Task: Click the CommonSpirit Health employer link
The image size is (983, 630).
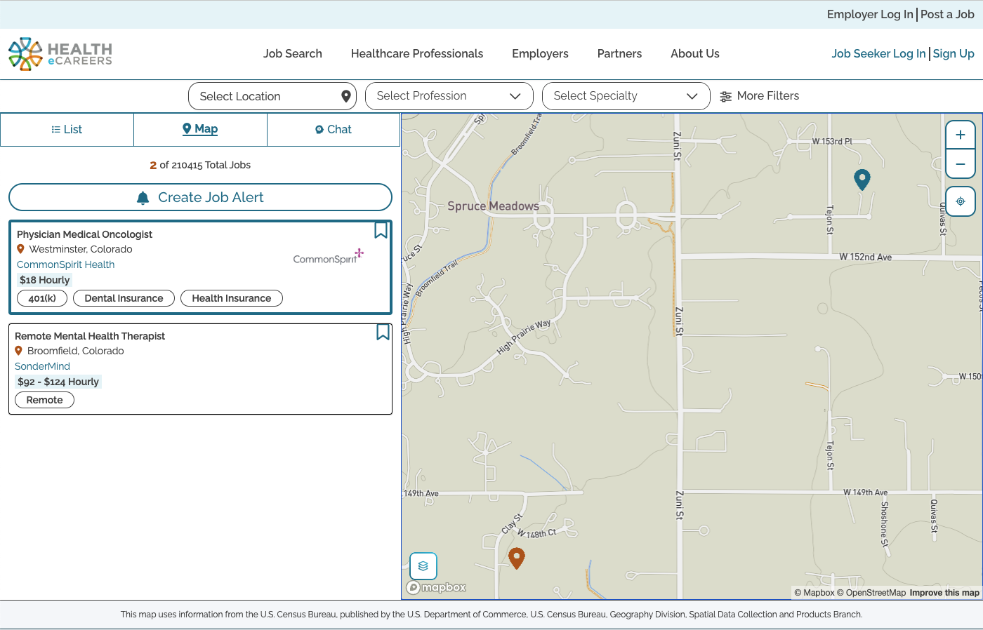Action: tap(65, 264)
